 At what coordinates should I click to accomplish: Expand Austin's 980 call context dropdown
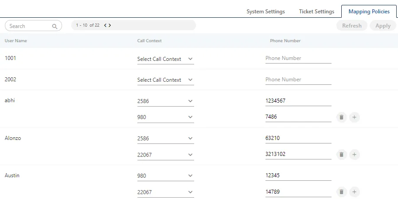(x=165, y=176)
